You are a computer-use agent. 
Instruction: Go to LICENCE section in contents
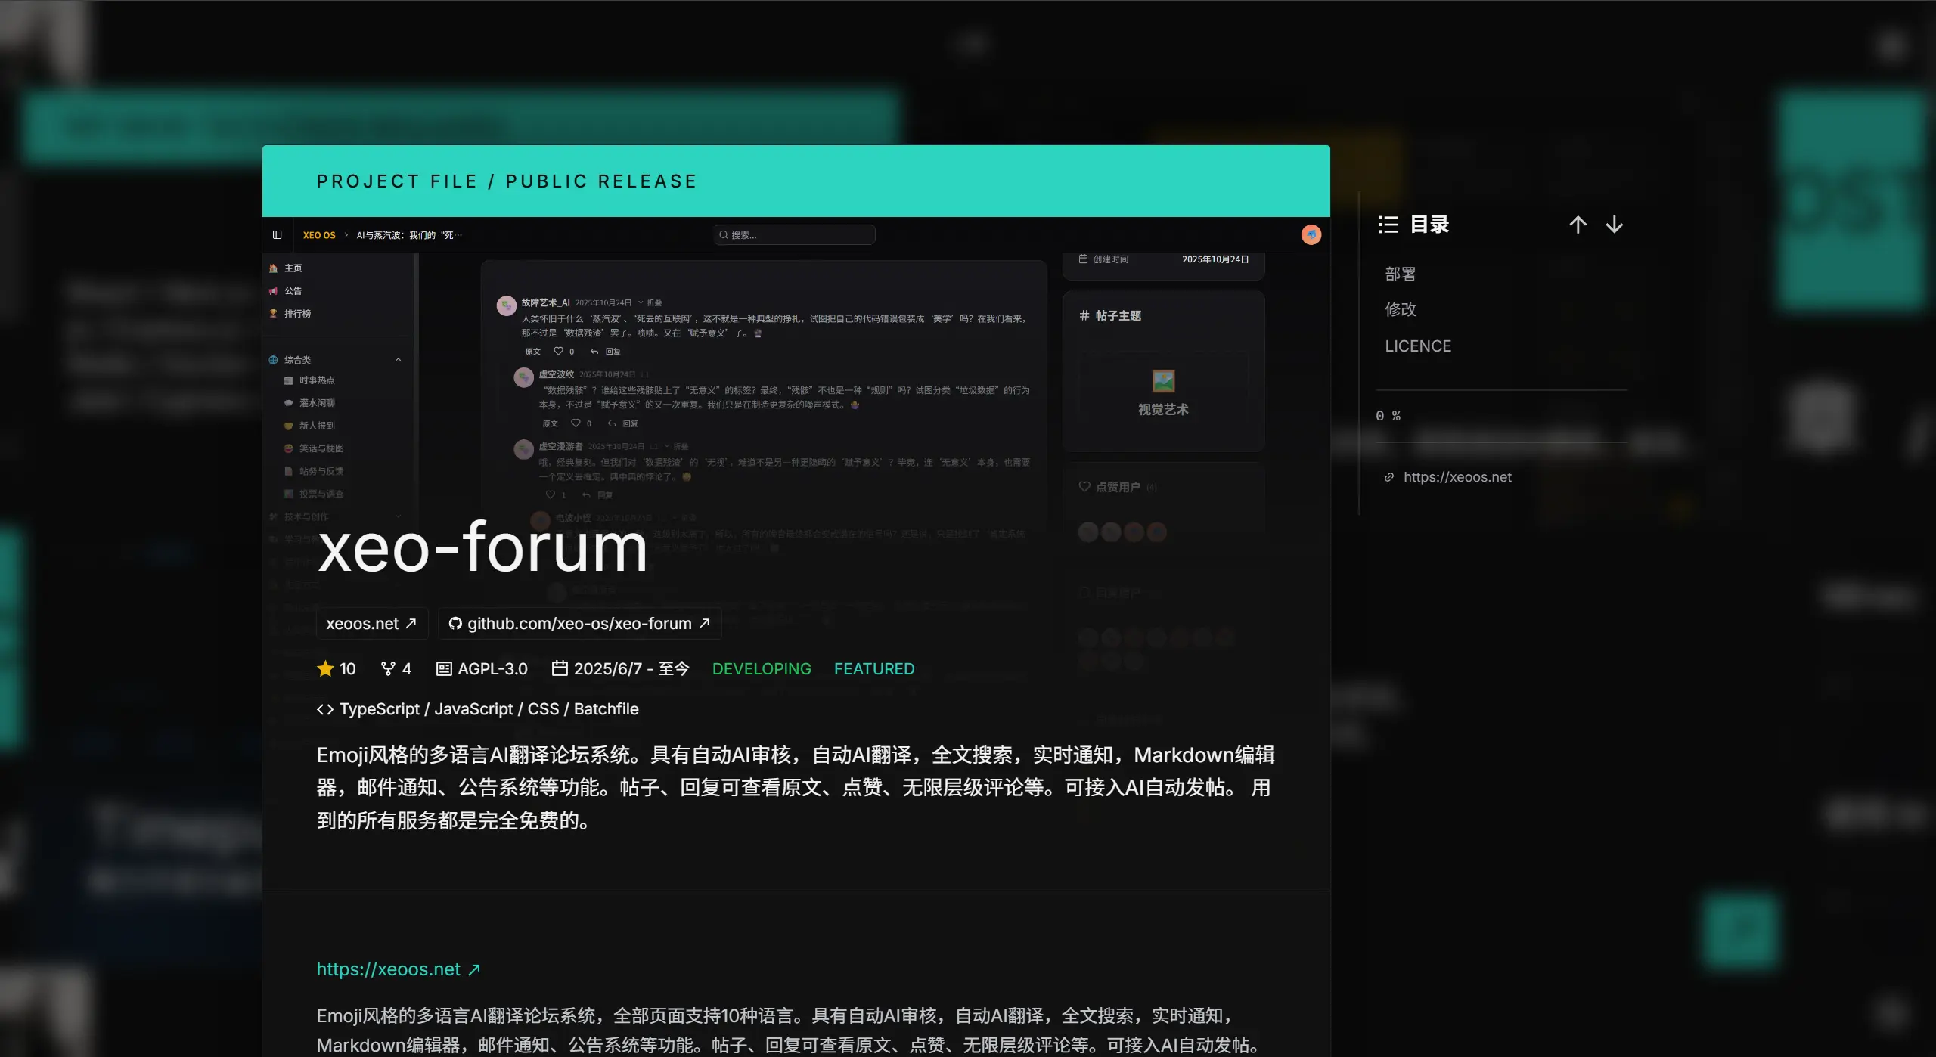point(1417,346)
